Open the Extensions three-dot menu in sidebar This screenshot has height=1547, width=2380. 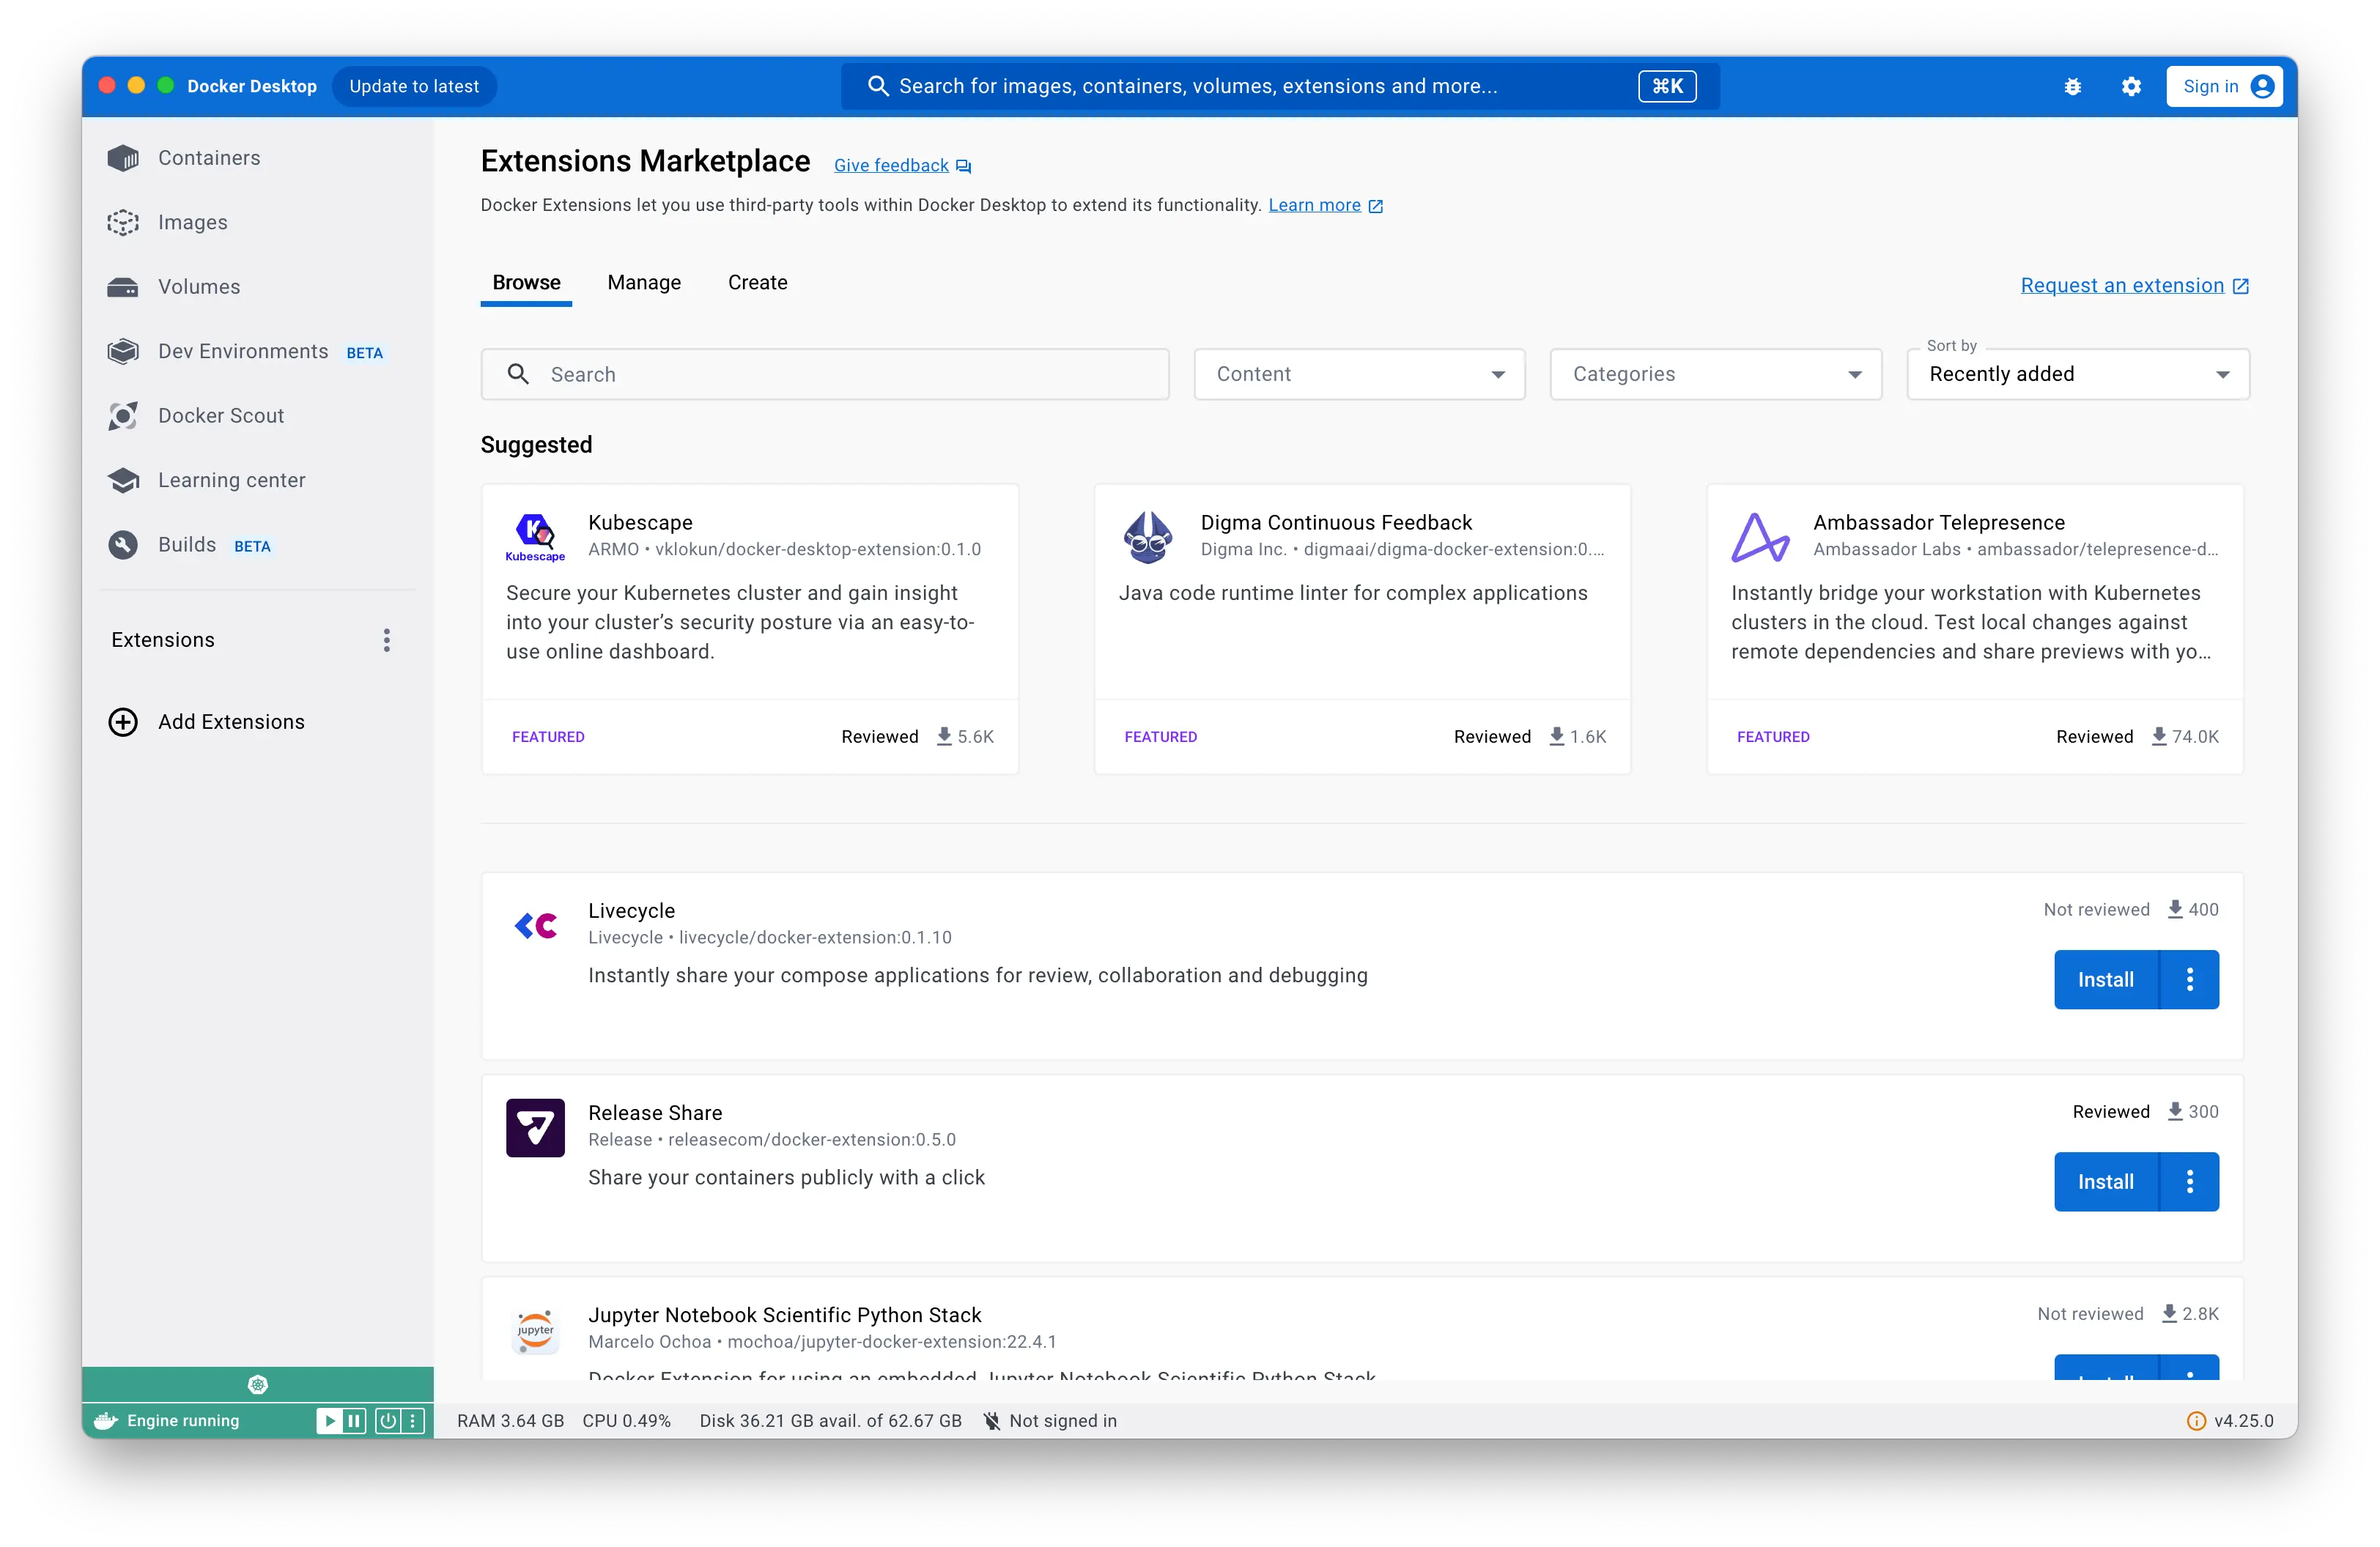pos(387,639)
